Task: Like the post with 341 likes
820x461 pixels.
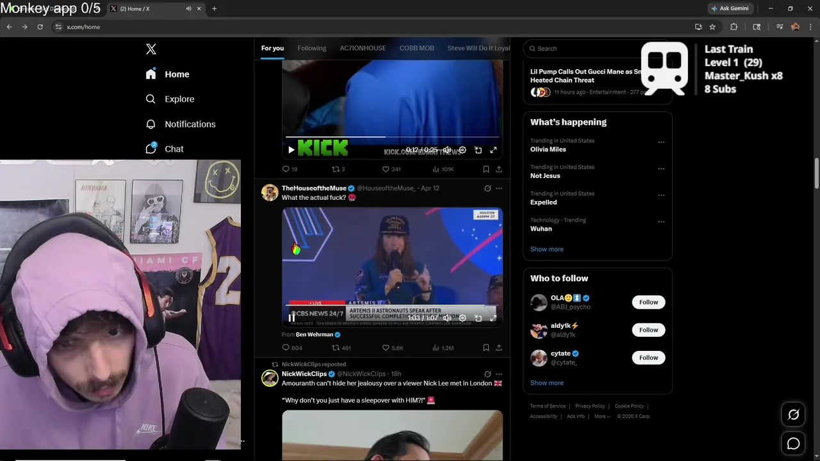Action: (x=391, y=169)
